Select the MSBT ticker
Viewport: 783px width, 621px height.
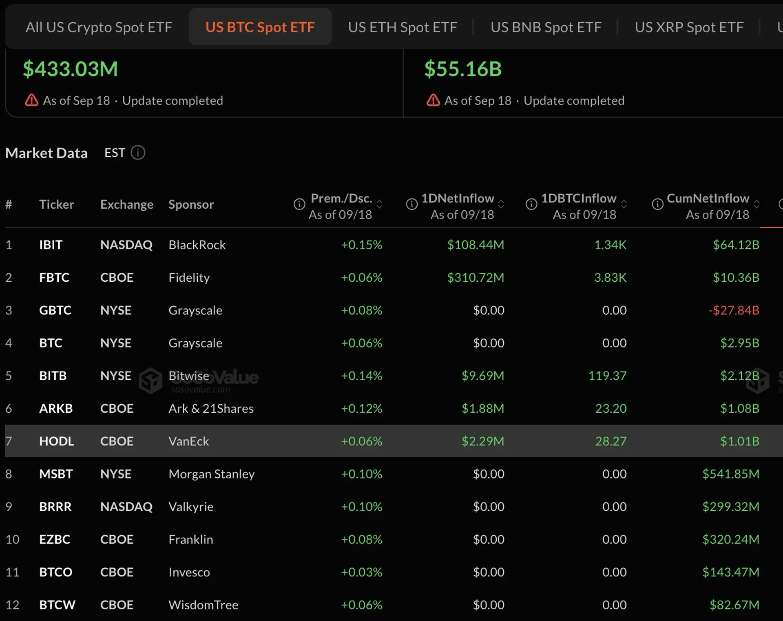[x=56, y=474]
